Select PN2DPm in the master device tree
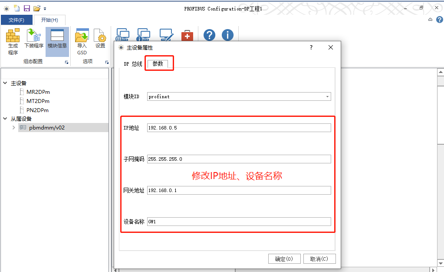 [x=37, y=110]
